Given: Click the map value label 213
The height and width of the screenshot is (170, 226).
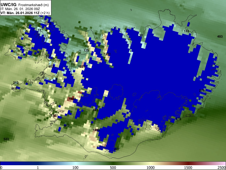Looking at the screenshot, I should (16, 83).
